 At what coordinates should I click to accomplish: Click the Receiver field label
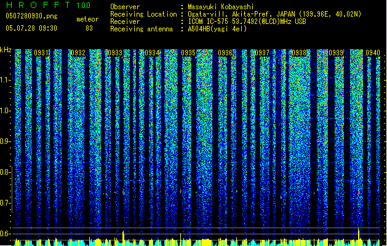(x=125, y=22)
